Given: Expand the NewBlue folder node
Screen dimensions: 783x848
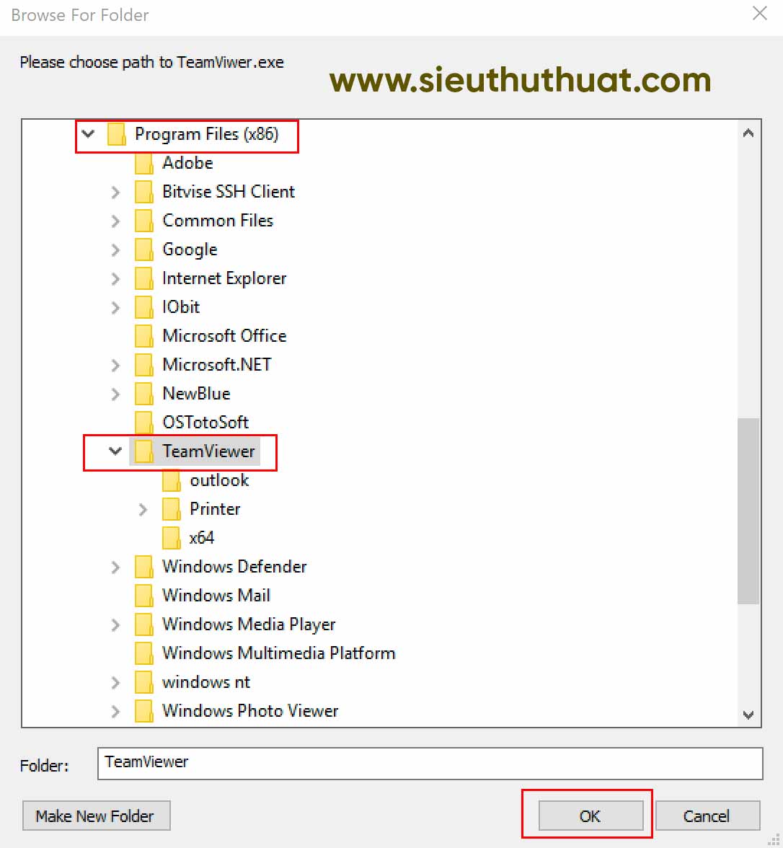Looking at the screenshot, I should 115,394.
